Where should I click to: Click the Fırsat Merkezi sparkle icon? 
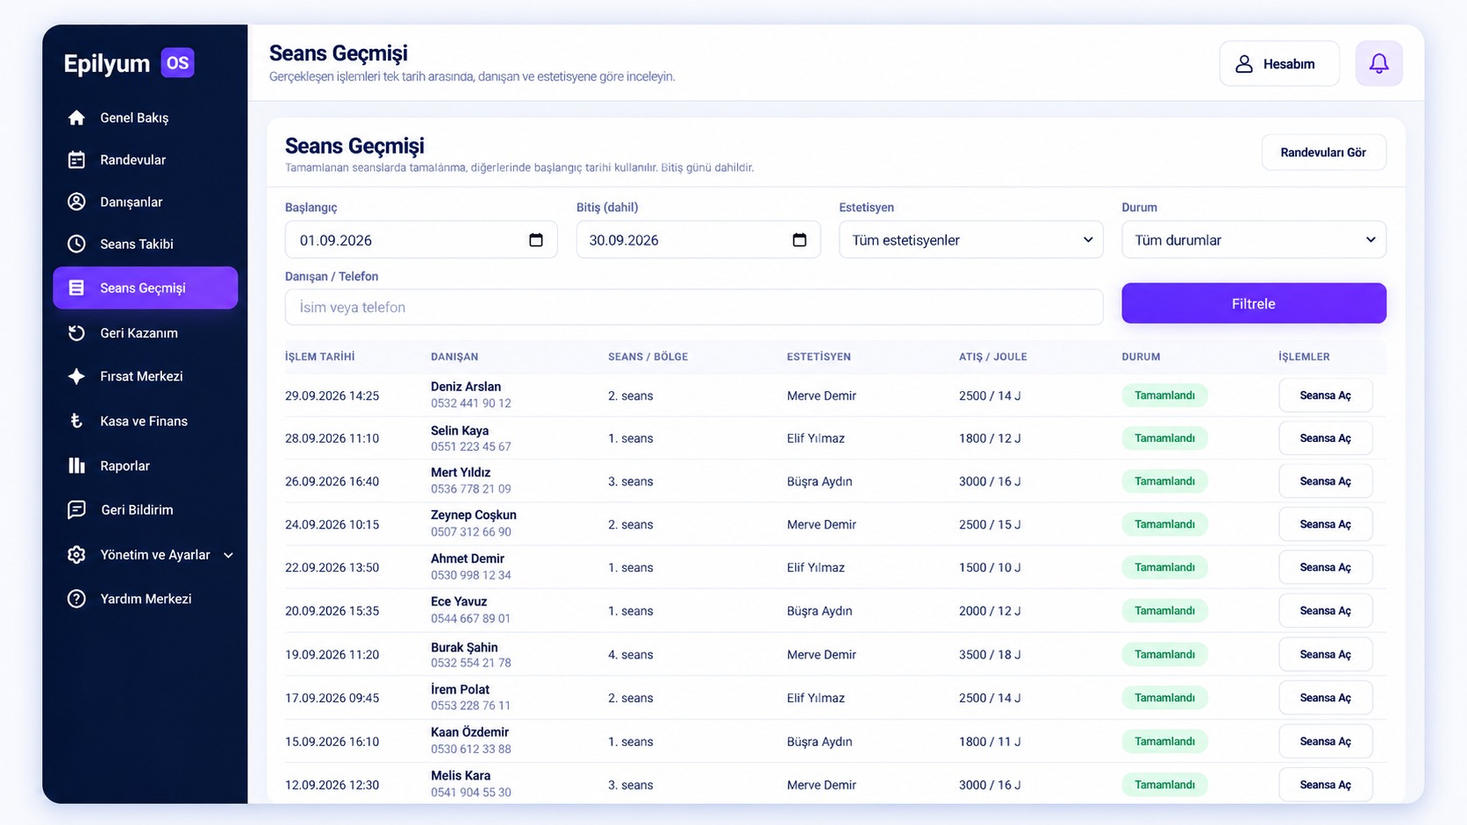click(76, 376)
